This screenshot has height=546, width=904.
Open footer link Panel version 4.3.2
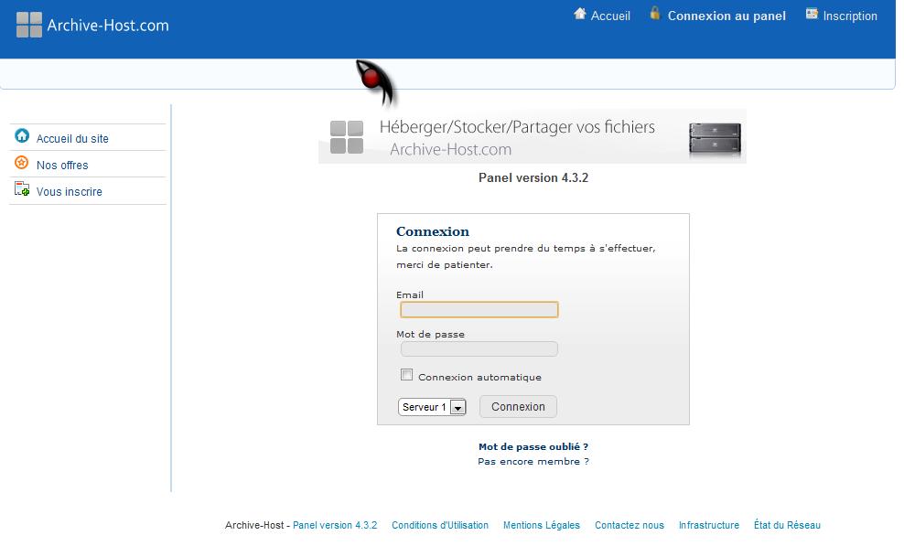(x=335, y=525)
